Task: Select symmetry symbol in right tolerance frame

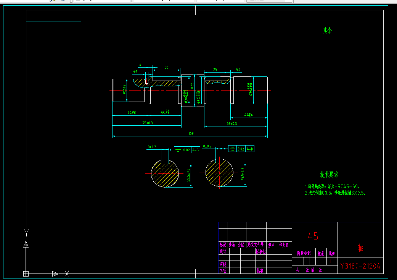Action: [x=232, y=149]
